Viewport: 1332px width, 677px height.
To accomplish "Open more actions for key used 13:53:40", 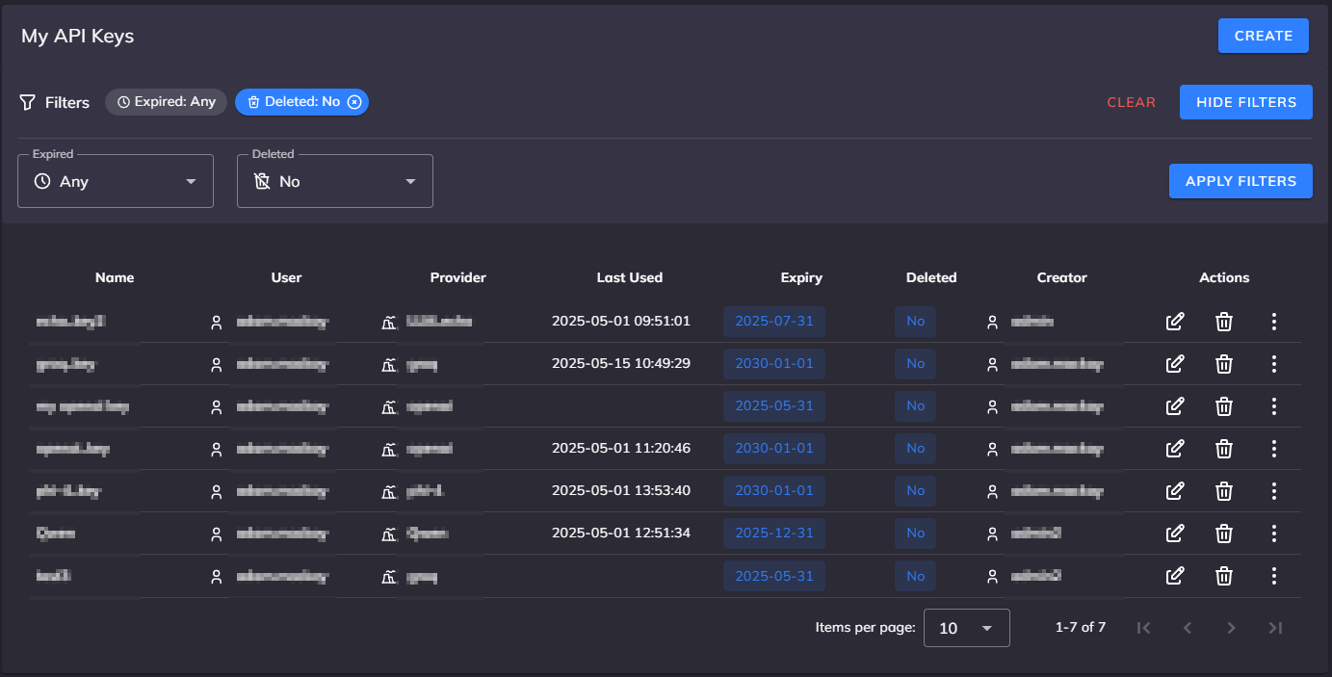I will [1274, 491].
